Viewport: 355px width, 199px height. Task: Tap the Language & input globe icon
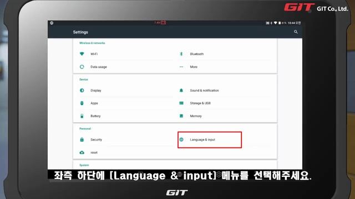tap(181, 140)
